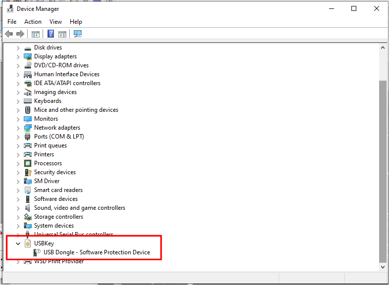
Task: Collapse the USBKey node
Action: coord(18,243)
